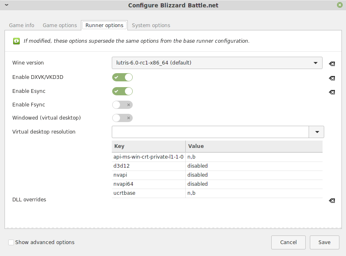
Task: Click the DLL overrides label
Action: 29,200
